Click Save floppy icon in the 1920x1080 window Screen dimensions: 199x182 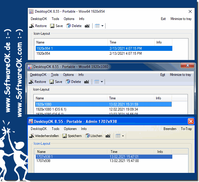(x=52, y=82)
